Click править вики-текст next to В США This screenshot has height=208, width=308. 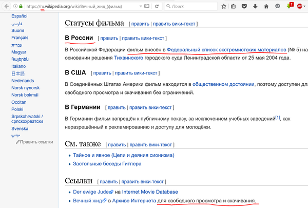pyautogui.click(x=136, y=73)
